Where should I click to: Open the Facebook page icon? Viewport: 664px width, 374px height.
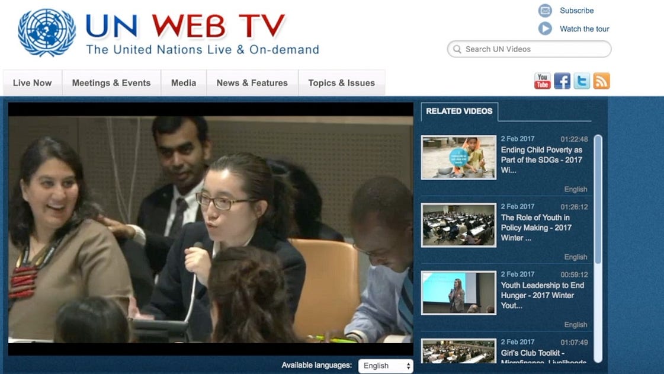tap(562, 81)
